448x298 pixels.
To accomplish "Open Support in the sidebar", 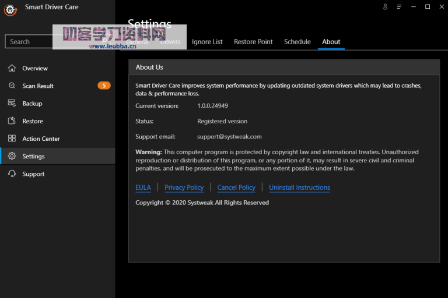I will [x=57, y=174].
